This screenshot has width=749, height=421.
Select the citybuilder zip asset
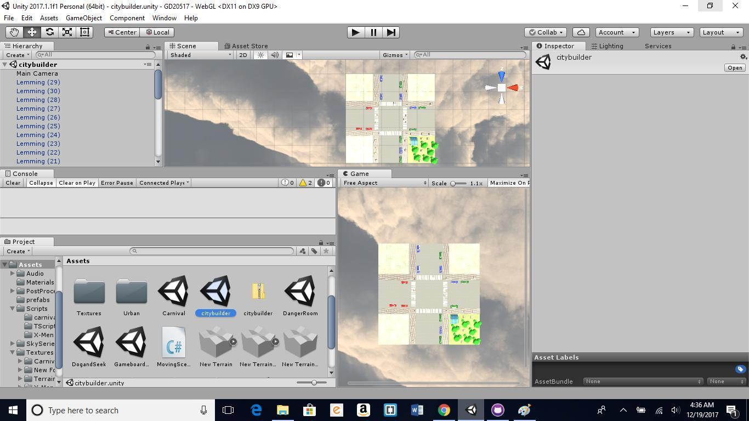258,296
